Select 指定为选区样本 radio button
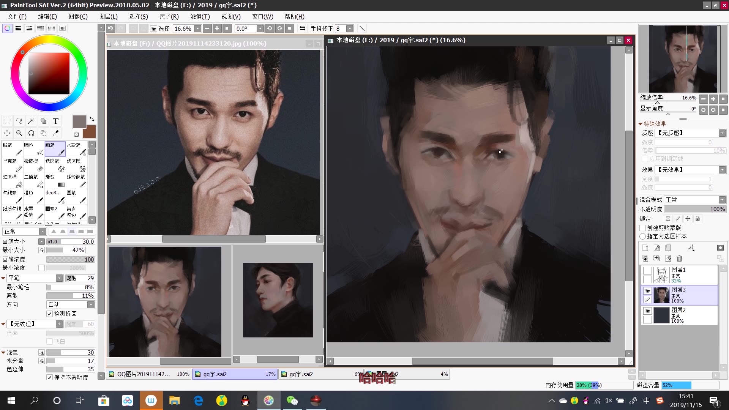This screenshot has width=729, height=410. [643, 236]
